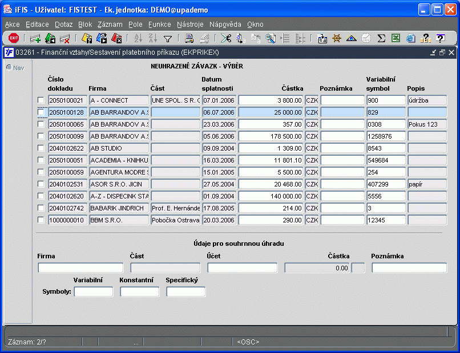Click the context help question icon
460x353 pixels.
tap(441, 38)
